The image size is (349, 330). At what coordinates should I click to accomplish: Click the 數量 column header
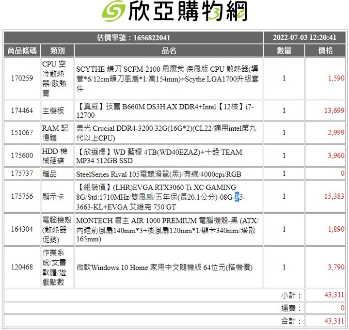(x=284, y=50)
